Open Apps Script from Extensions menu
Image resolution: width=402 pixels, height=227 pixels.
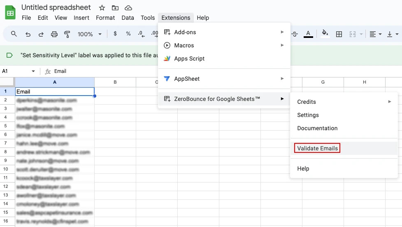189,59
